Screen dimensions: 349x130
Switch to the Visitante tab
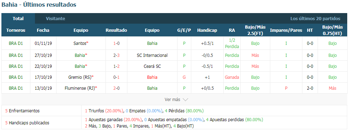pyautogui.click(x=55, y=18)
